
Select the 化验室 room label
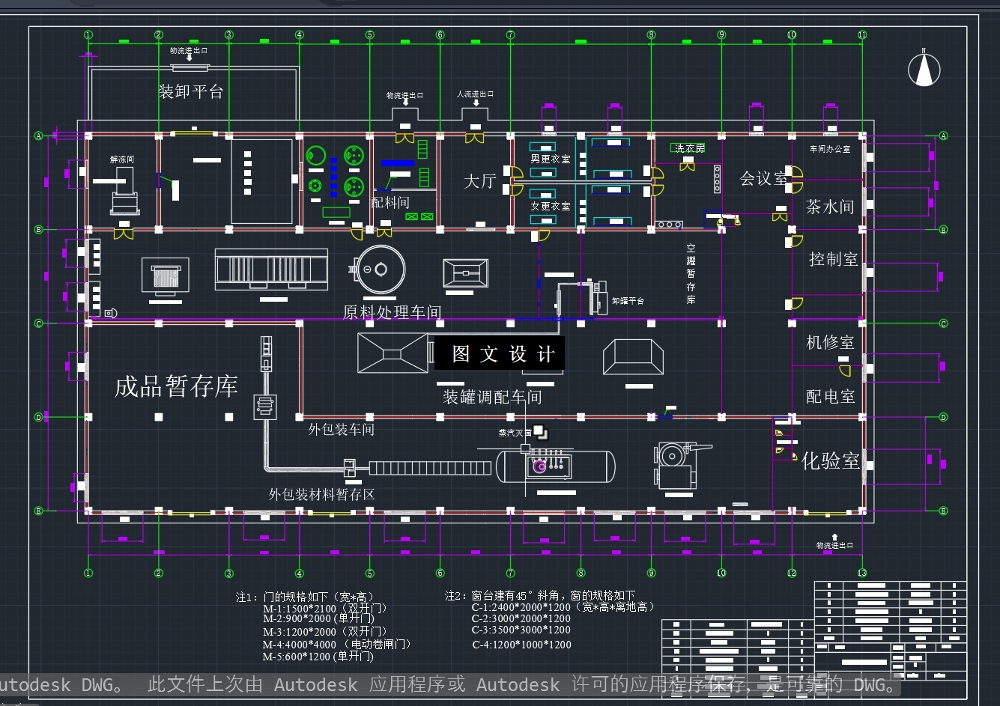click(831, 460)
